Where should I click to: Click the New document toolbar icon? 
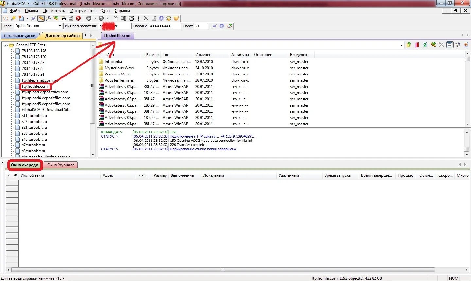click(x=21, y=18)
